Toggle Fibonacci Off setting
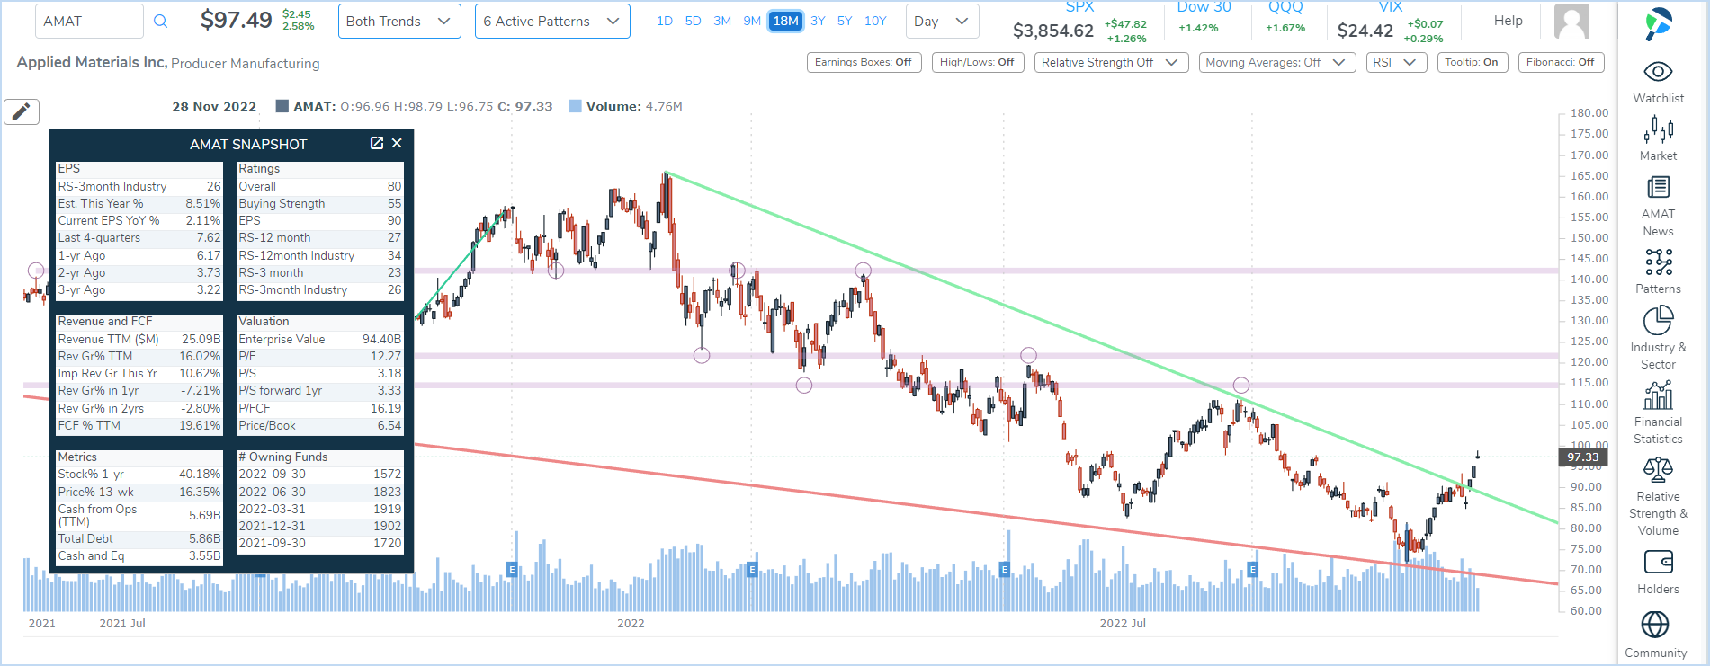Image resolution: width=1710 pixels, height=666 pixels. pos(1561,62)
